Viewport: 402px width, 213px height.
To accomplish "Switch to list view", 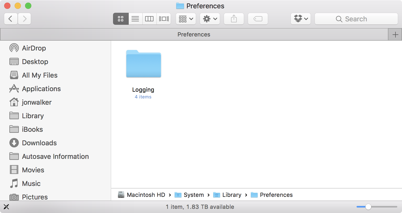I will (135, 18).
